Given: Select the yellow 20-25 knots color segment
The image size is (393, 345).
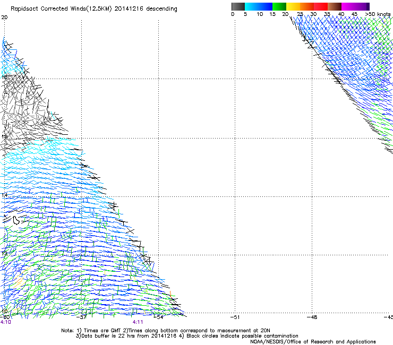Looking at the screenshot, I should pos(293,6).
